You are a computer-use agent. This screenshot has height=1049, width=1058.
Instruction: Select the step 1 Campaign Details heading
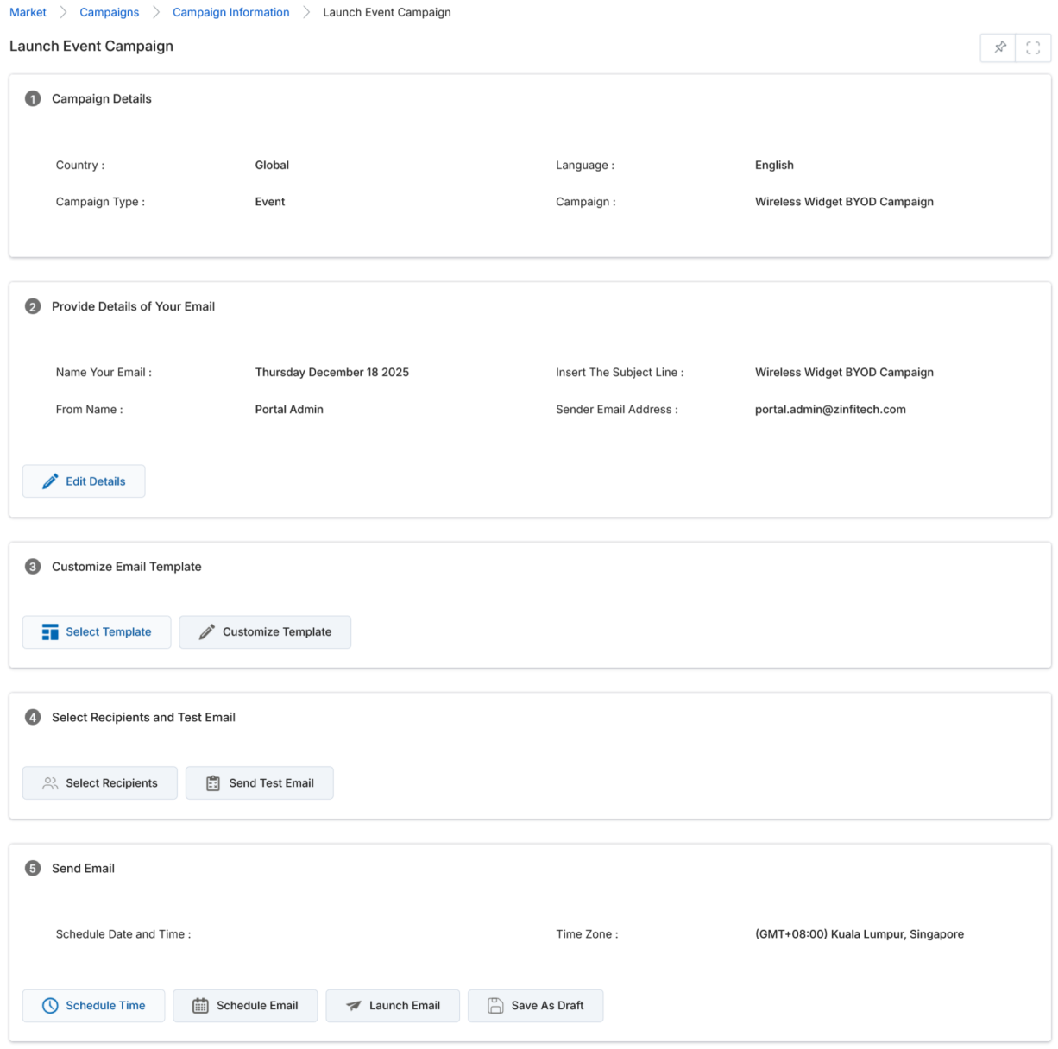click(x=102, y=98)
